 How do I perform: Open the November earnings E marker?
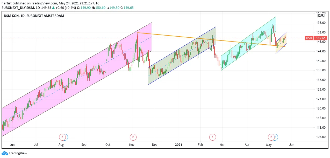tap(133, 137)
